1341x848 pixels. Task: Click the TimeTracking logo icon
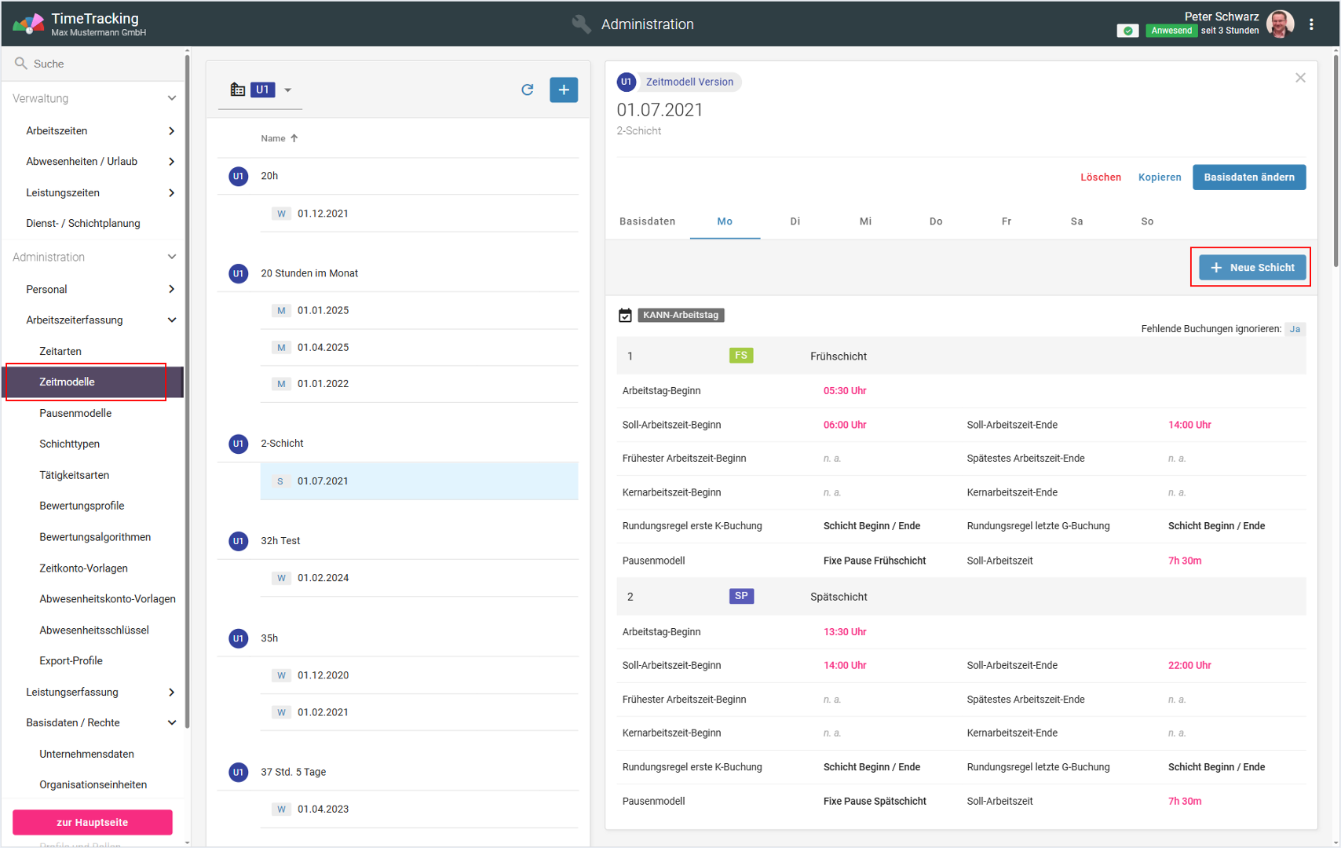coord(28,24)
